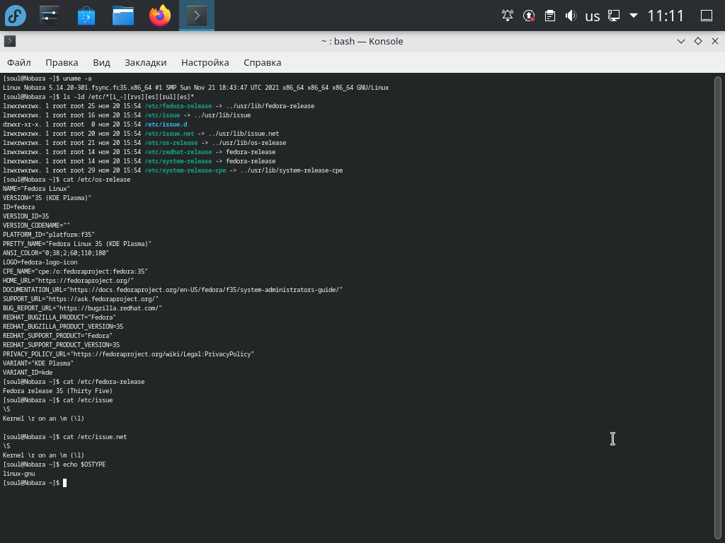Click the 'cat /etc/issue.net' command line

coord(64,437)
